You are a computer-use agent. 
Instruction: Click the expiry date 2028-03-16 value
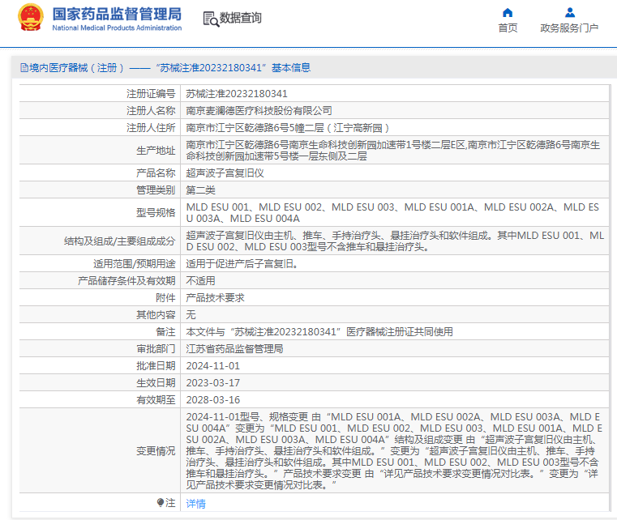213,400
